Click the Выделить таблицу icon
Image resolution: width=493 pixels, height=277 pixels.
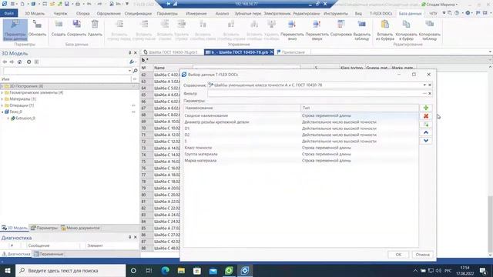point(362,30)
